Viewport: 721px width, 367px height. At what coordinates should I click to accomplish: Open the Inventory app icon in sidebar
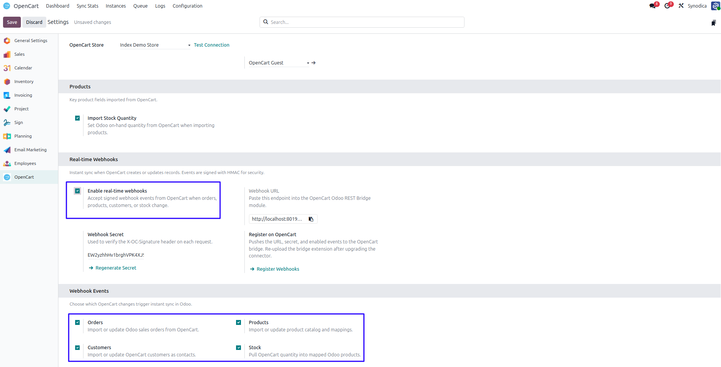(x=7, y=82)
